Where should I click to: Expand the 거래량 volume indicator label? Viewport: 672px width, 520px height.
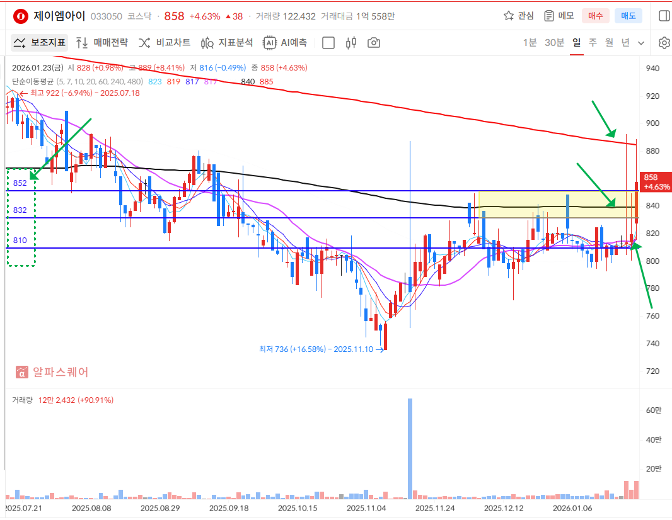[21, 400]
